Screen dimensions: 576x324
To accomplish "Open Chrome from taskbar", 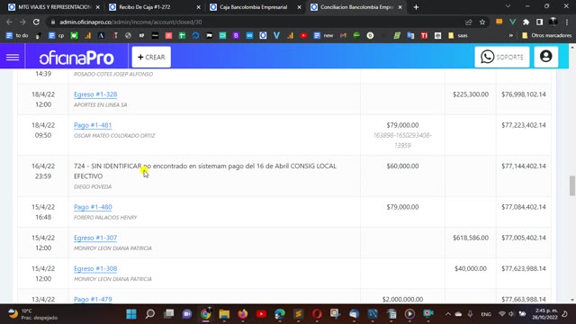I will pyautogui.click(x=206, y=314).
